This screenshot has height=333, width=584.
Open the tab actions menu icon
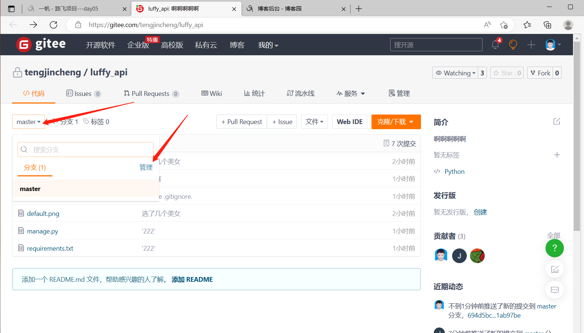tap(11, 9)
